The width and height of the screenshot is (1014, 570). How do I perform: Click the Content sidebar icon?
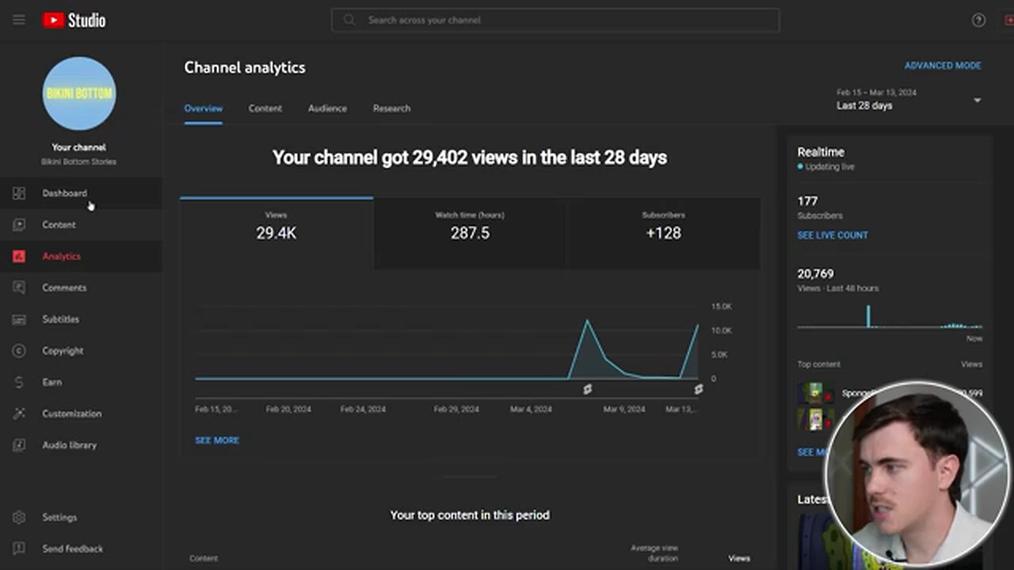(19, 225)
